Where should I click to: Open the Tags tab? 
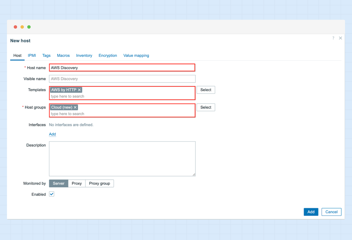click(46, 55)
